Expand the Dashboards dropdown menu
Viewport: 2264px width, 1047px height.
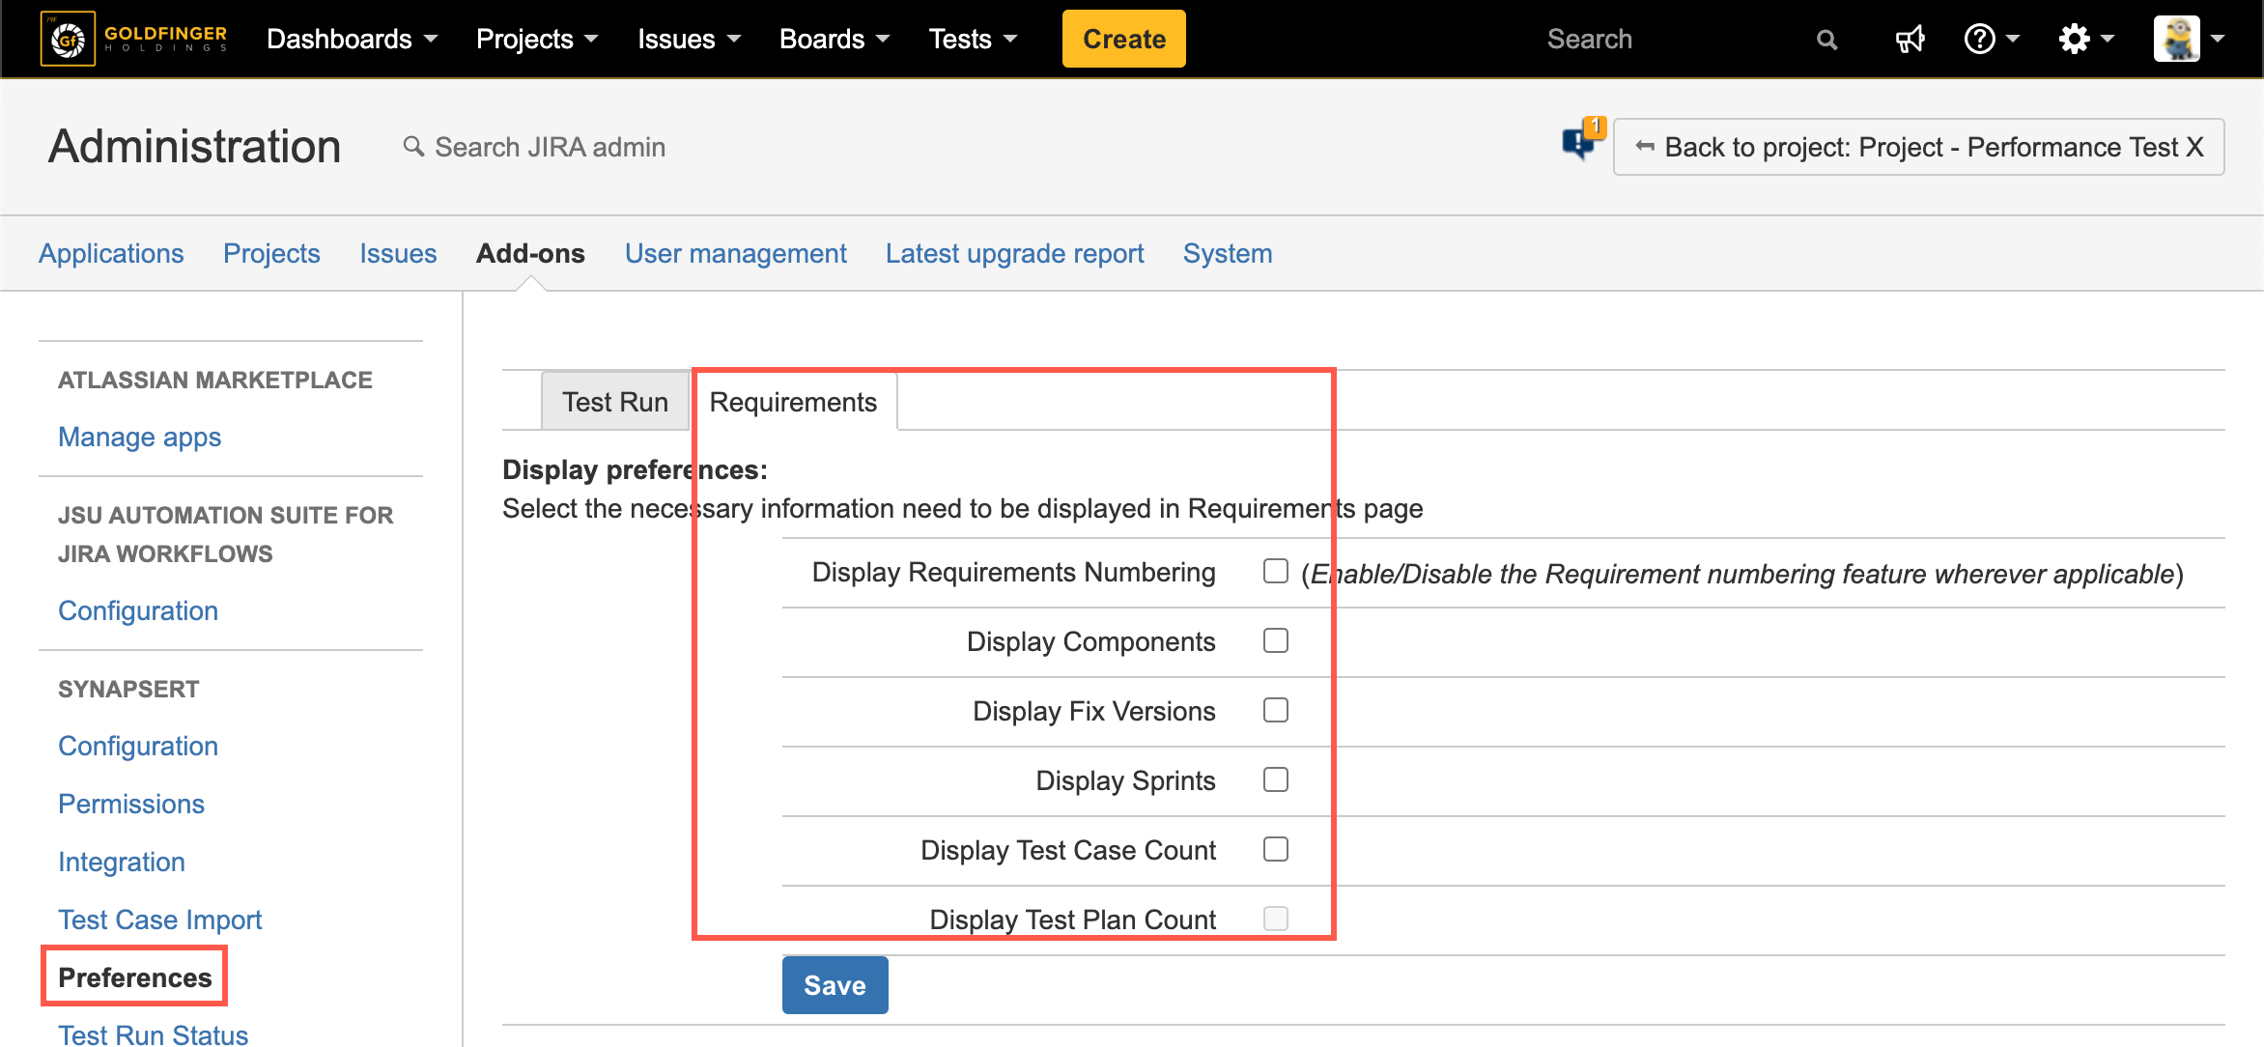tap(352, 40)
